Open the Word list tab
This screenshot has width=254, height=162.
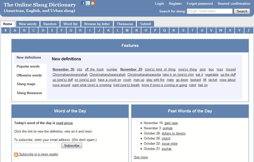point(70,24)
